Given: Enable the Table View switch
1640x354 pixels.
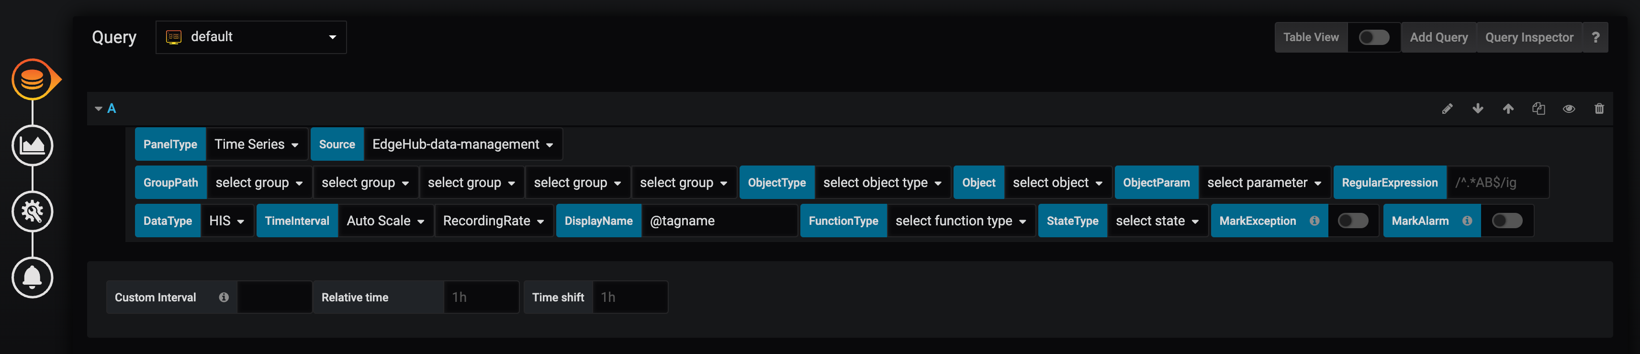Looking at the screenshot, I should [x=1373, y=38].
